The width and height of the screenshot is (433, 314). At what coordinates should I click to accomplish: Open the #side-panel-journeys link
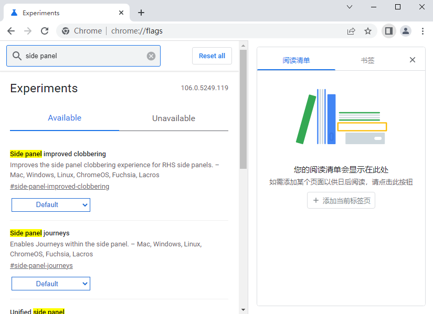click(x=41, y=266)
